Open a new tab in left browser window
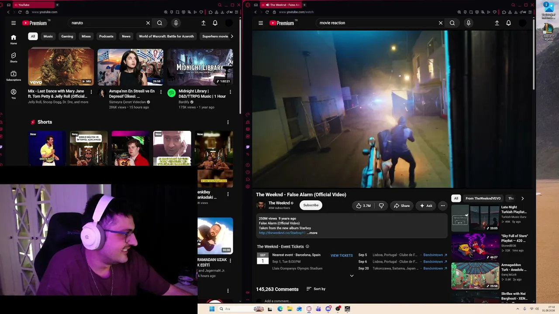 [57, 5]
